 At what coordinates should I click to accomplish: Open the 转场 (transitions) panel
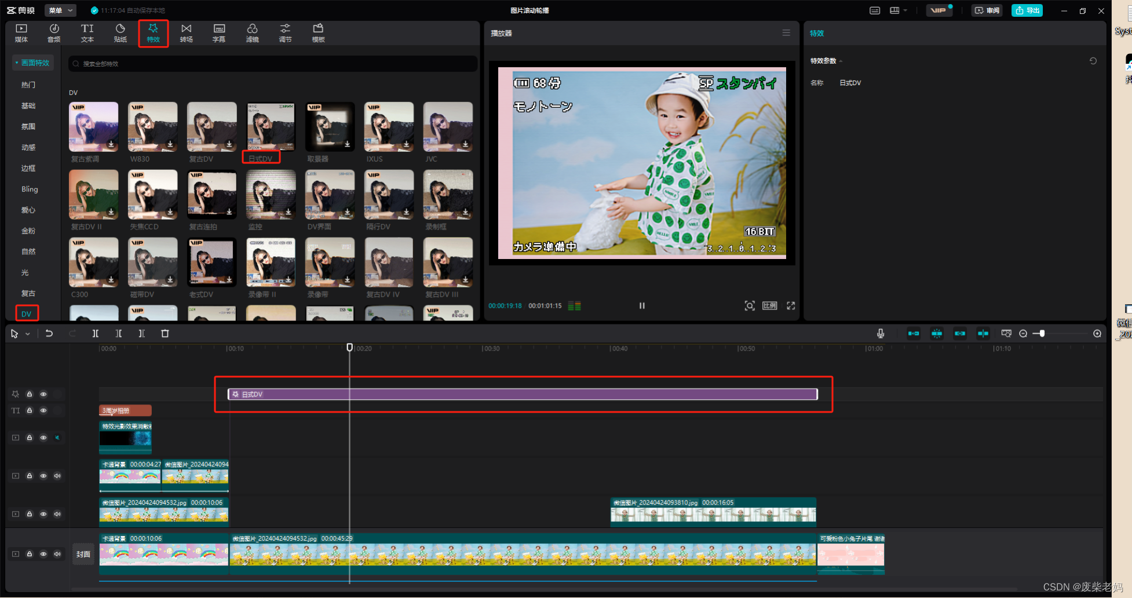[186, 33]
